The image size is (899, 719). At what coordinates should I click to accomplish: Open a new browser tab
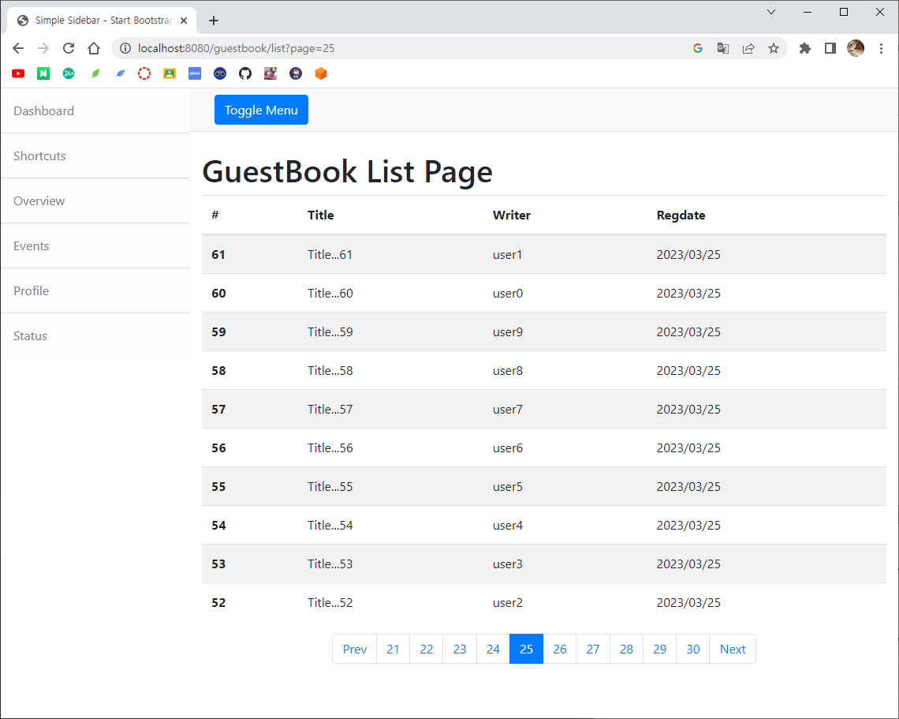pyautogui.click(x=214, y=21)
